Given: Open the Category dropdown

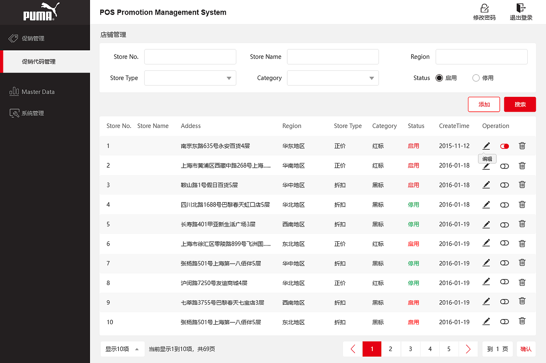Looking at the screenshot, I should pos(333,78).
